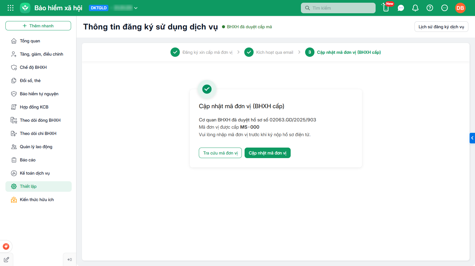Click the Cập nhật mã đơn vị button
475x266 pixels.
coord(267,153)
